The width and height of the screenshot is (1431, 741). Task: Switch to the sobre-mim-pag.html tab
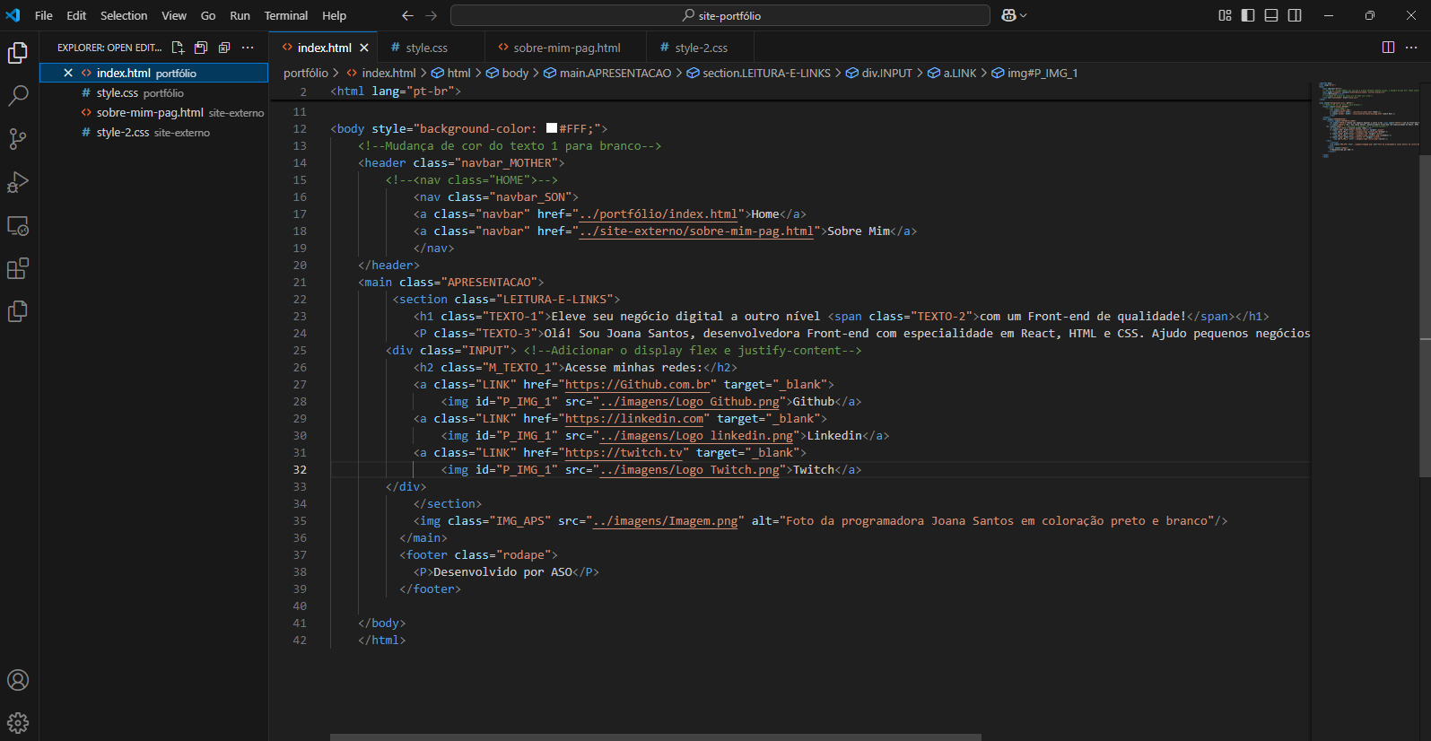tap(566, 48)
